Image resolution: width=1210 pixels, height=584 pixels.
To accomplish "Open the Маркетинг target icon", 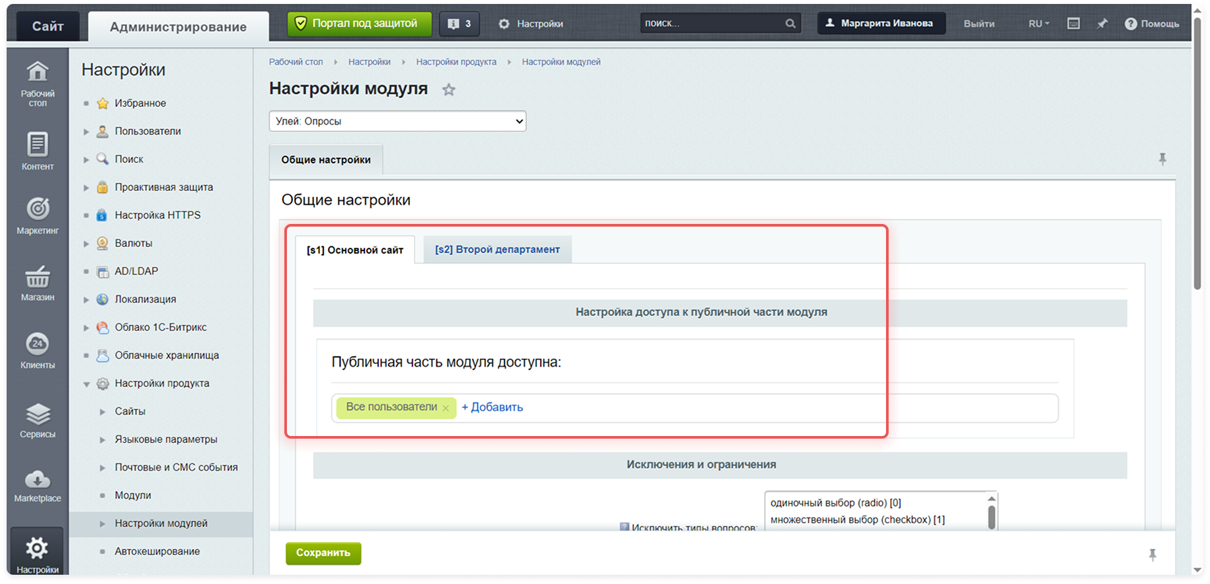I will (x=38, y=209).
